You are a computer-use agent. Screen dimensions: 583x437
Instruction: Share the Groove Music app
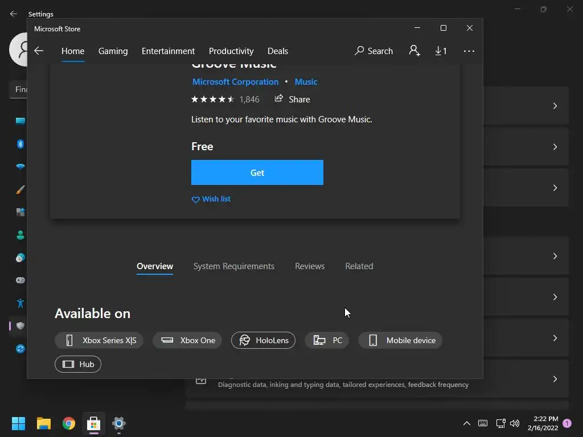point(292,99)
